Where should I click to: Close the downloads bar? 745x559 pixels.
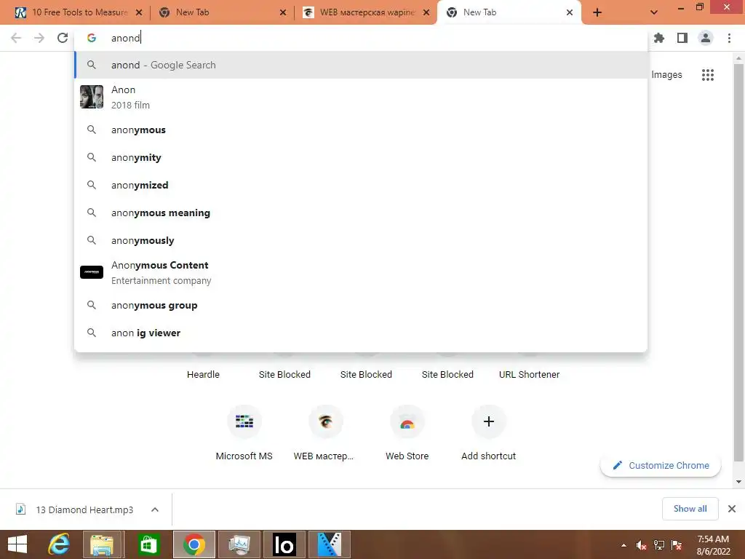[x=732, y=509]
